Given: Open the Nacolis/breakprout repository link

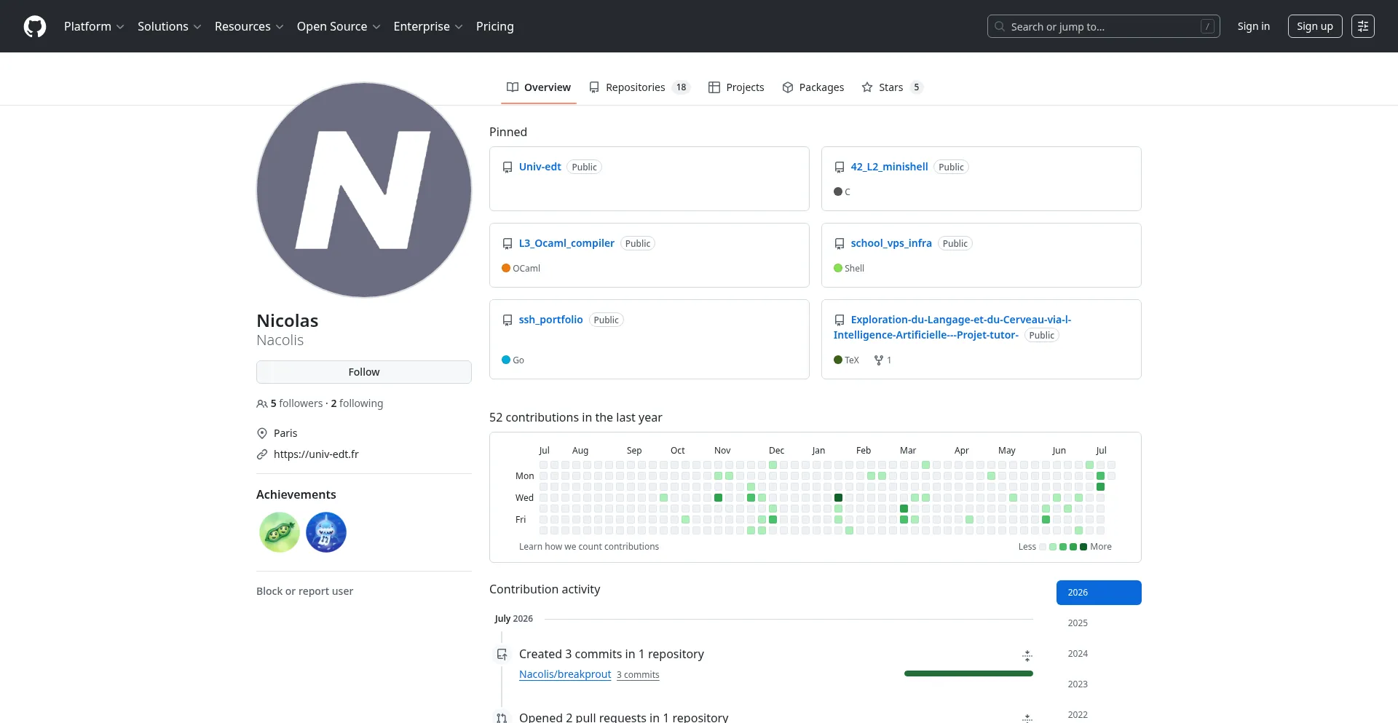Looking at the screenshot, I should [565, 674].
